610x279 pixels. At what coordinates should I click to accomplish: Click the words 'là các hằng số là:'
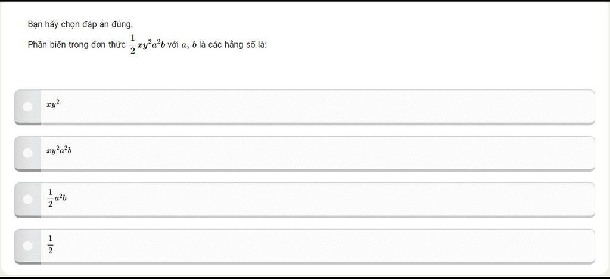click(233, 45)
